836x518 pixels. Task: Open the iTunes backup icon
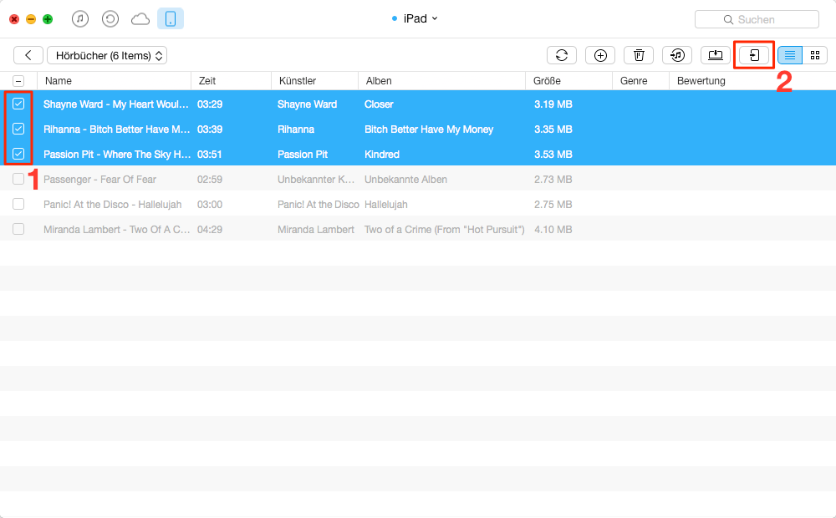(110, 19)
